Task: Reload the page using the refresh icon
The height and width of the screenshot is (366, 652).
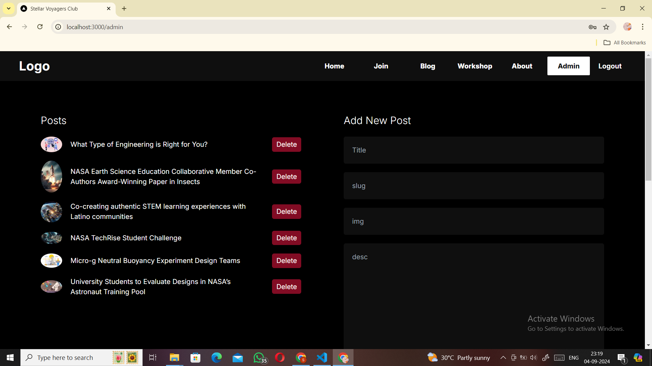Action: point(40,27)
